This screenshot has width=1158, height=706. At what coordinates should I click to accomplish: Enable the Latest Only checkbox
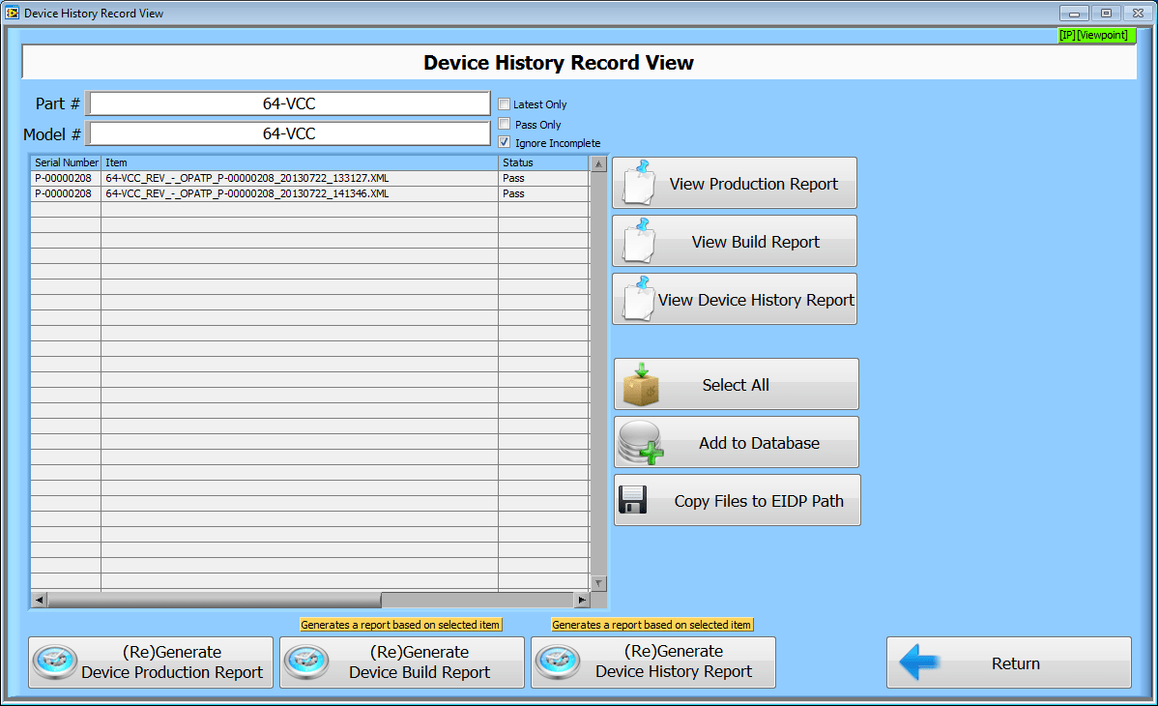point(504,104)
